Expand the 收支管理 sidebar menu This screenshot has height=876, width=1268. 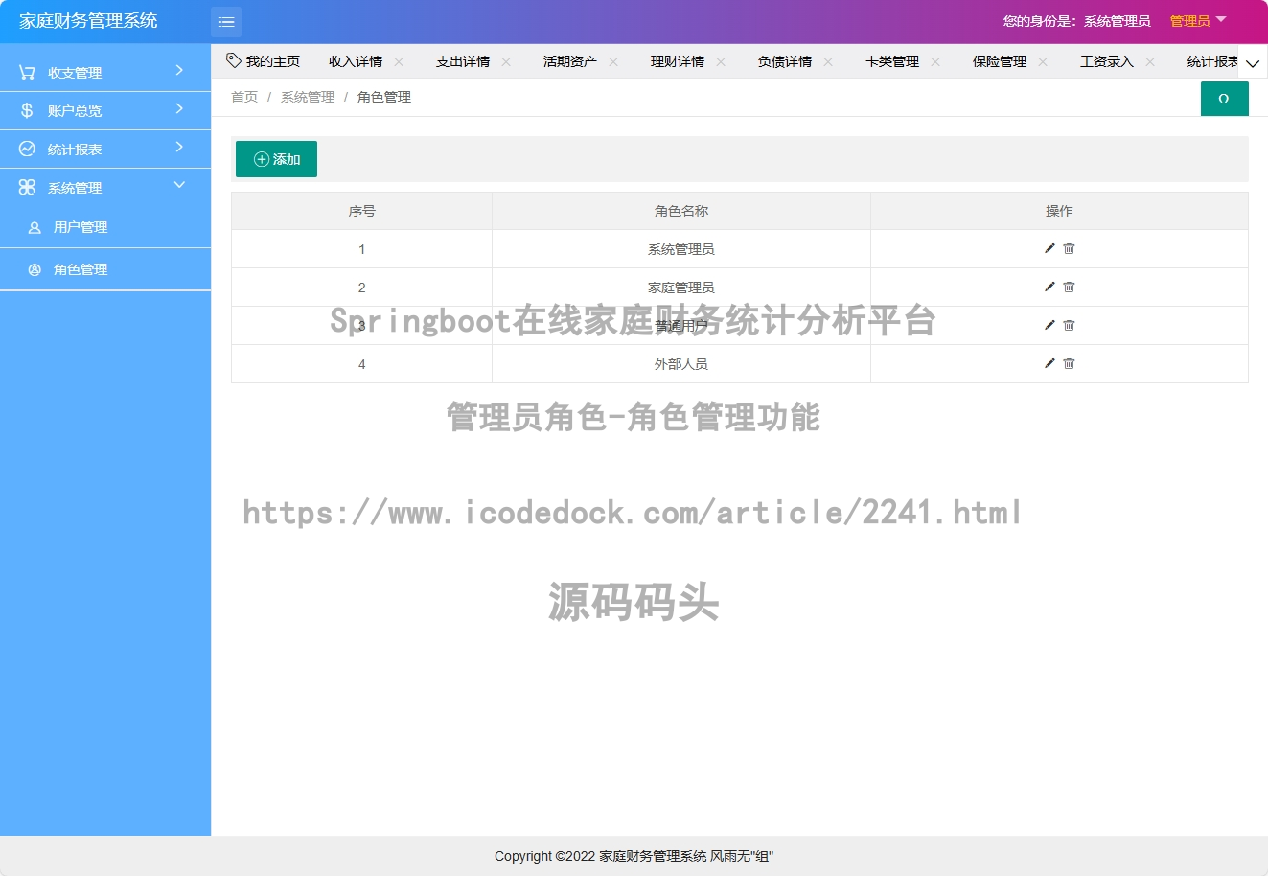coord(179,70)
